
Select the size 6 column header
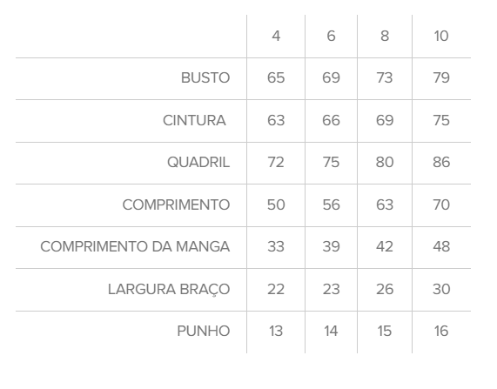click(331, 36)
